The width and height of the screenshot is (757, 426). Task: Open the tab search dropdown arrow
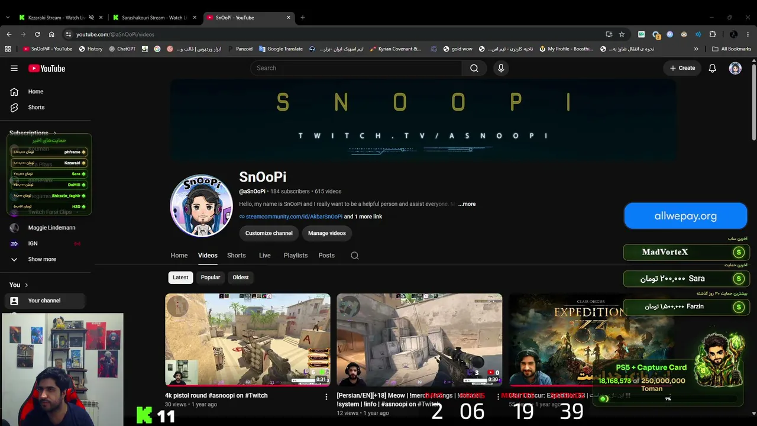[x=8, y=18]
